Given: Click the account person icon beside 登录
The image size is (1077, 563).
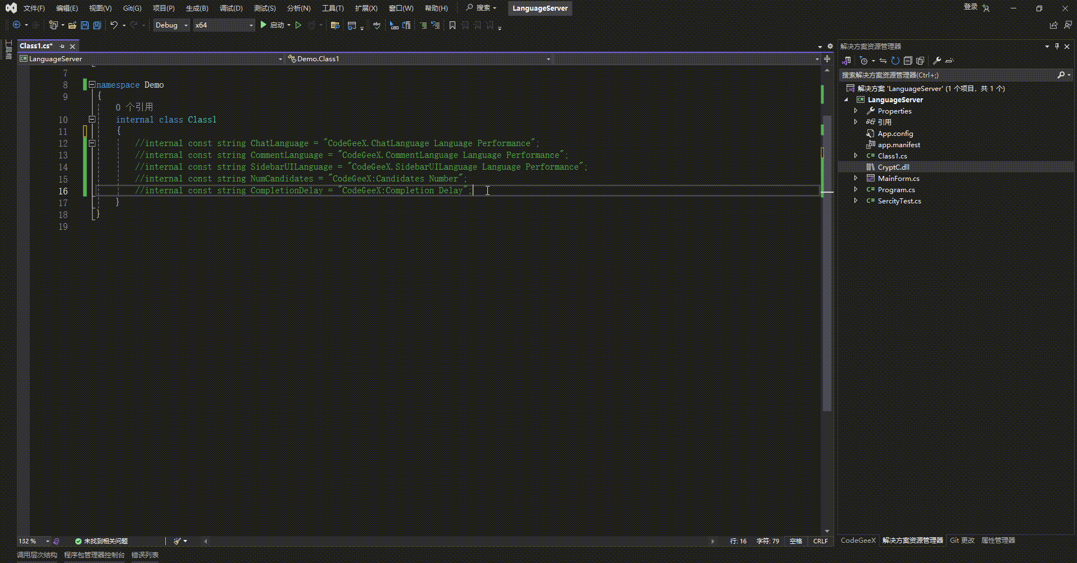Looking at the screenshot, I should (x=986, y=8).
